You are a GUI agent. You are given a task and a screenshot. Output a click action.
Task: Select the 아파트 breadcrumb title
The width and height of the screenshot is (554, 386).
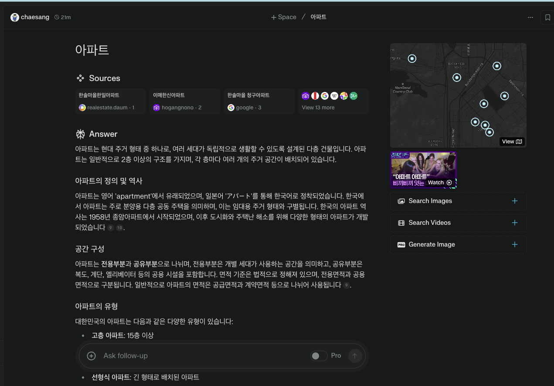click(318, 17)
